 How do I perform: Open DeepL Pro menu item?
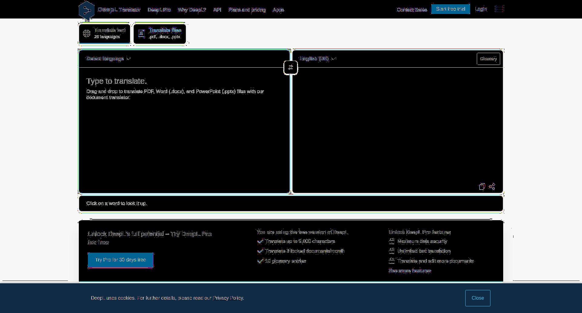click(x=159, y=10)
